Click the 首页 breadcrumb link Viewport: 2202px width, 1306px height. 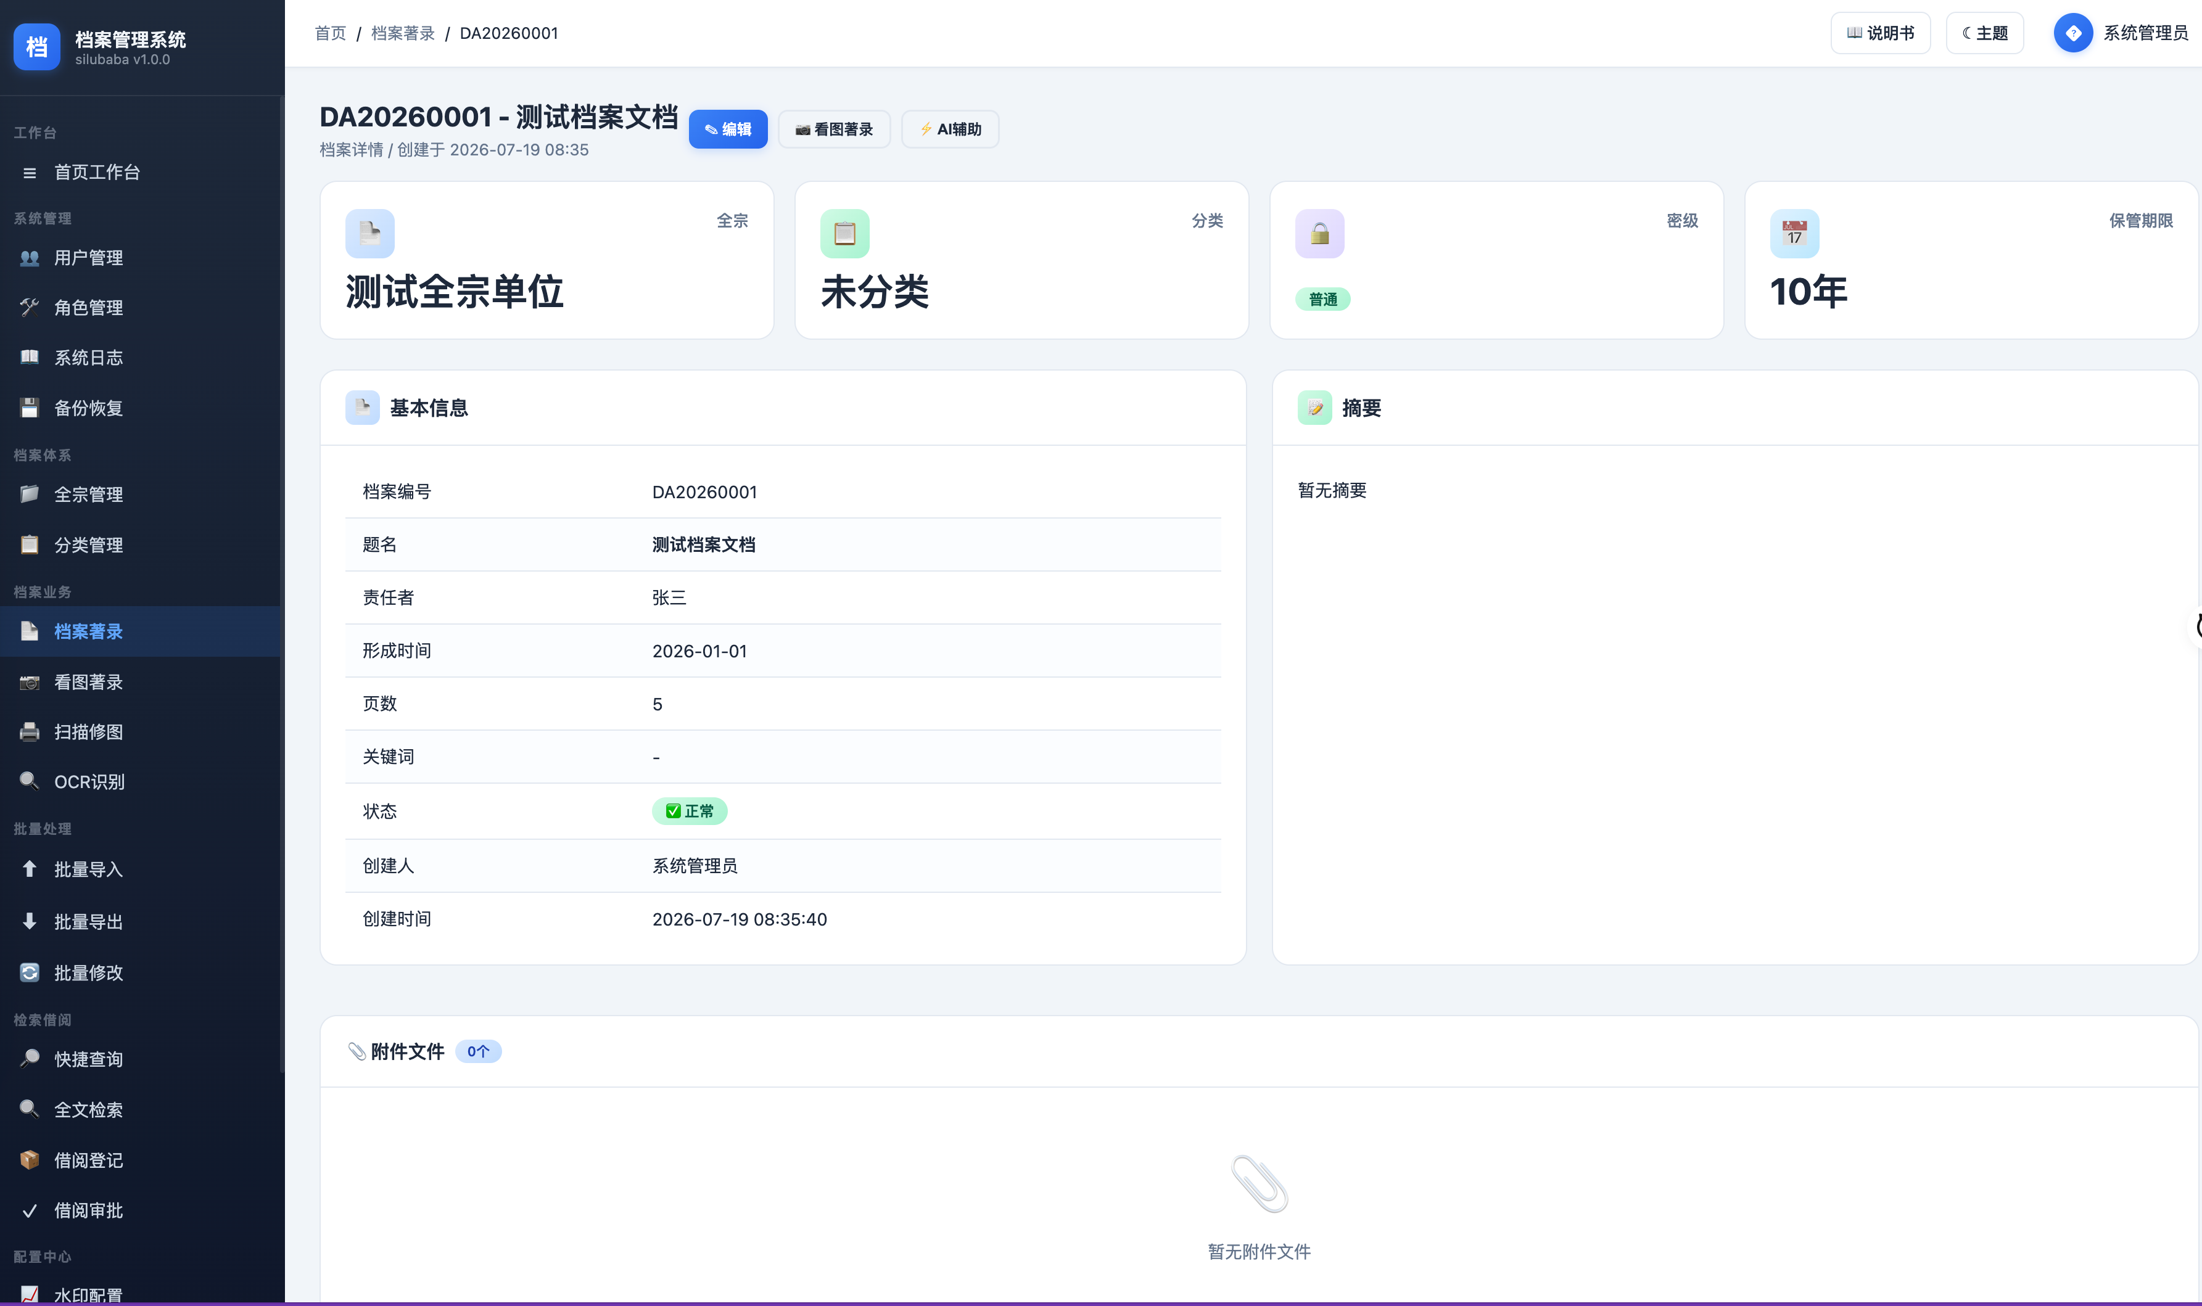331,33
